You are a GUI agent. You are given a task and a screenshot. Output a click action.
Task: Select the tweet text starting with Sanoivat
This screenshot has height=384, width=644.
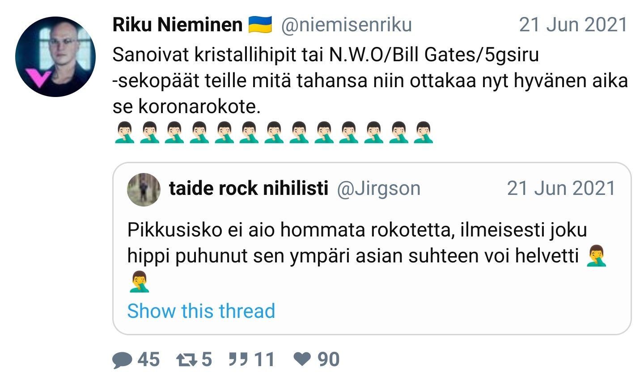[x=325, y=80]
